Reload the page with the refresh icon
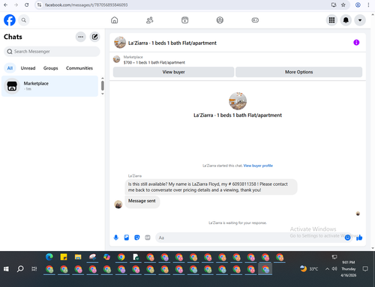This screenshot has width=375, height=287. point(26,4)
